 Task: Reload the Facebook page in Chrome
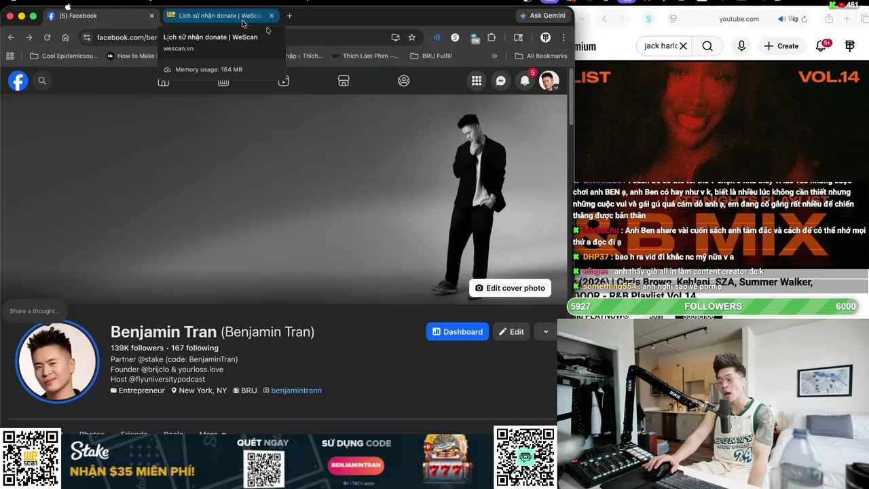(47, 37)
